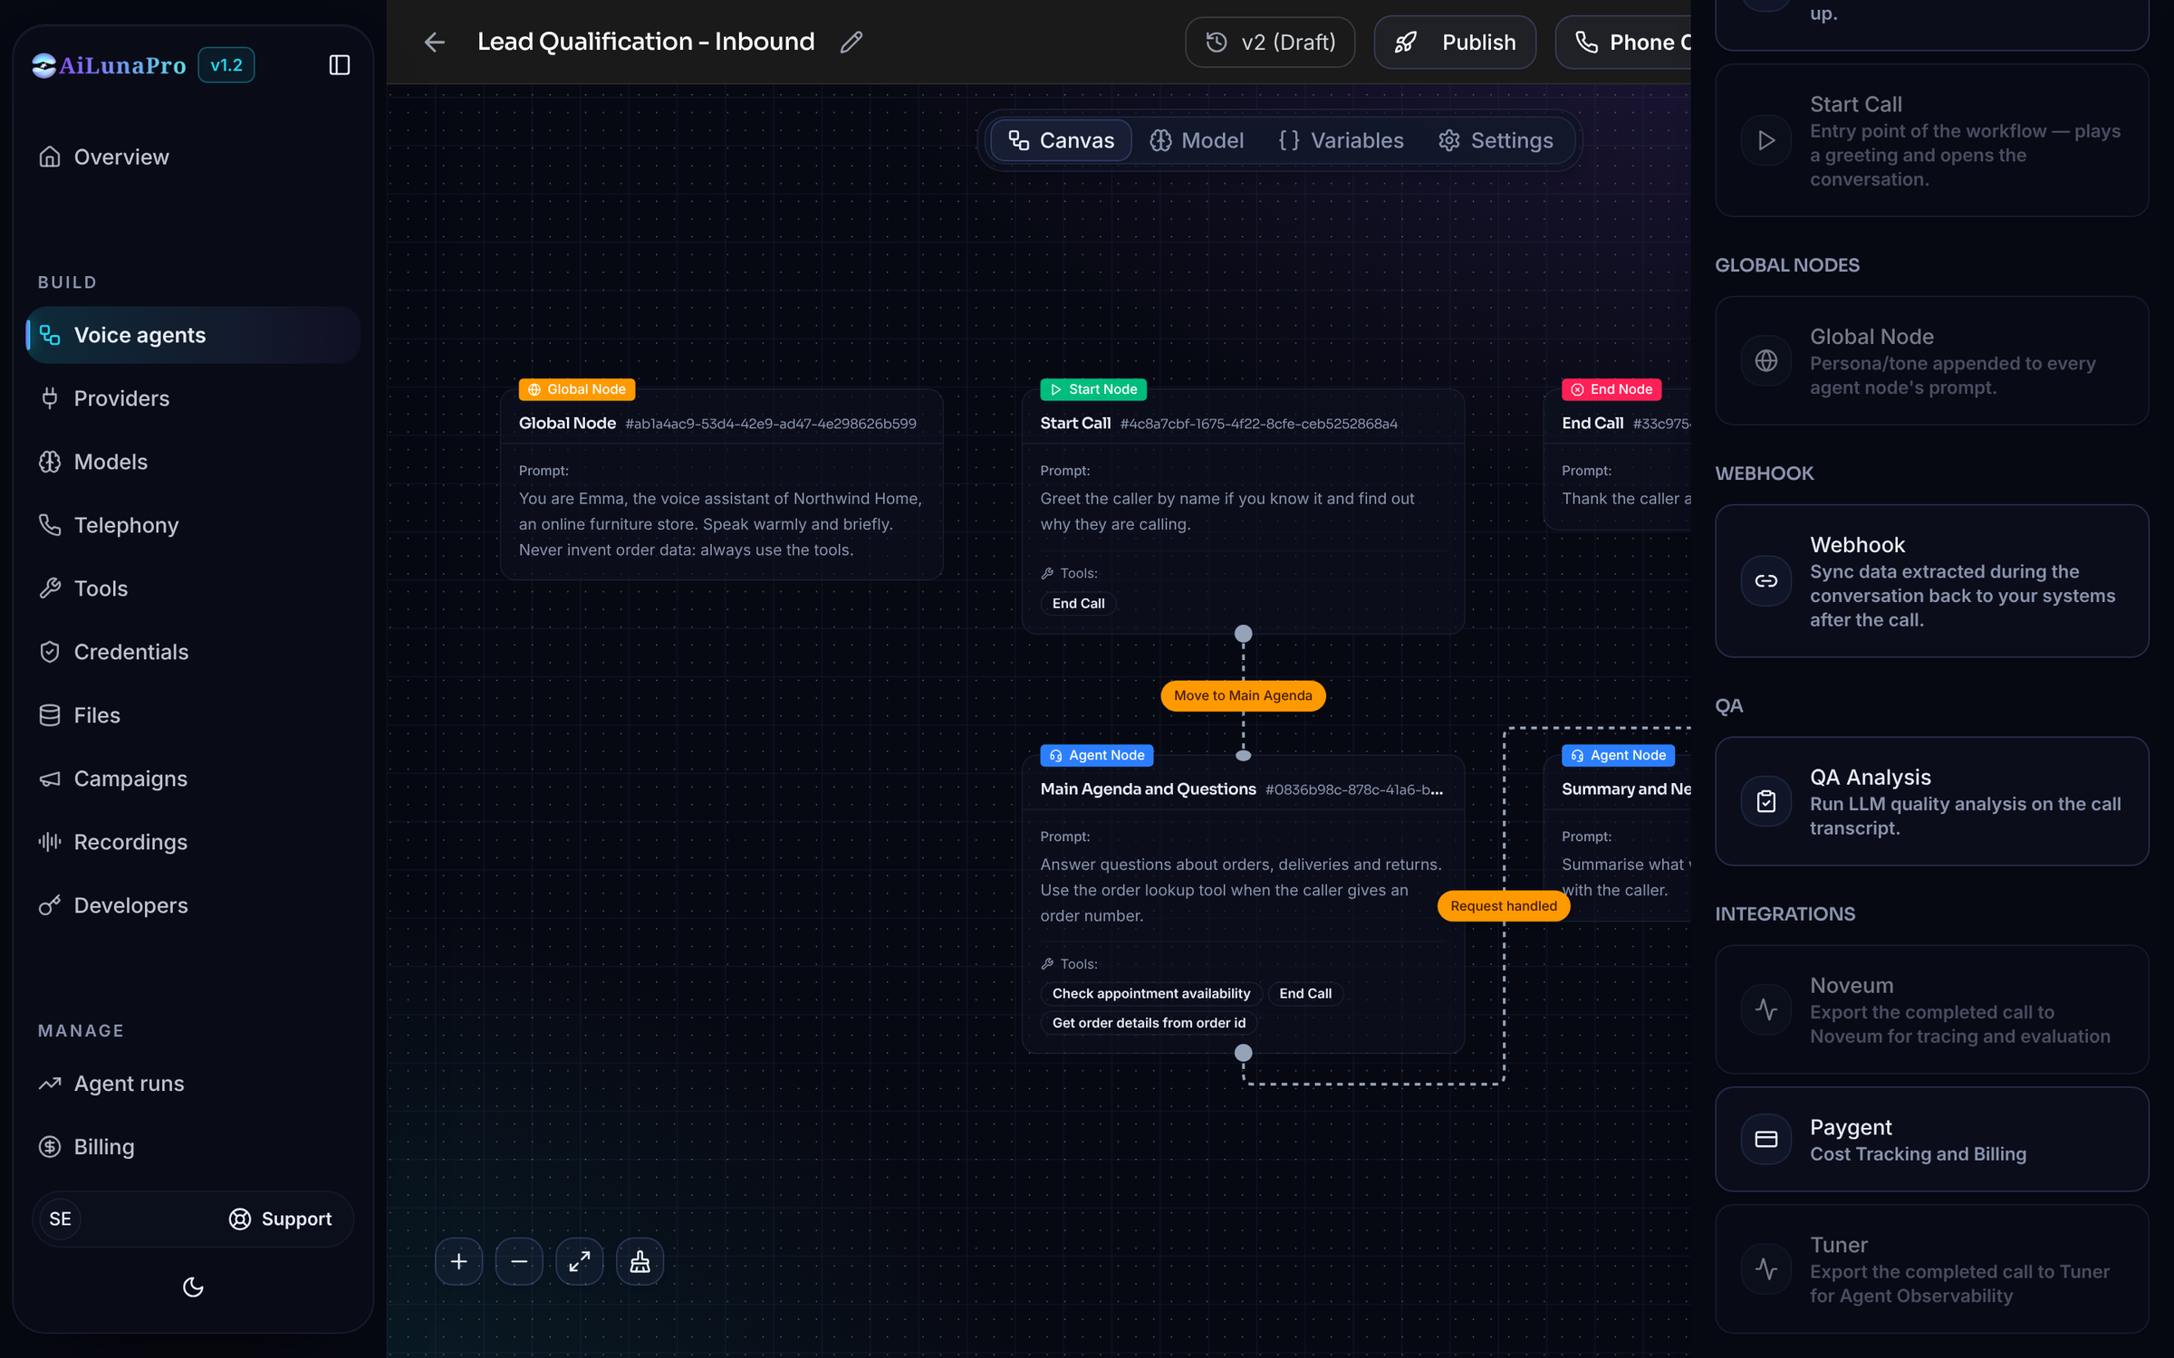Click Check appointment availability tool chip
The width and height of the screenshot is (2174, 1358).
coord(1151,993)
